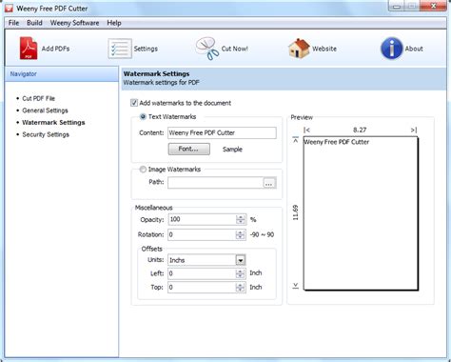Click the watermark Content text field

tap(222, 132)
